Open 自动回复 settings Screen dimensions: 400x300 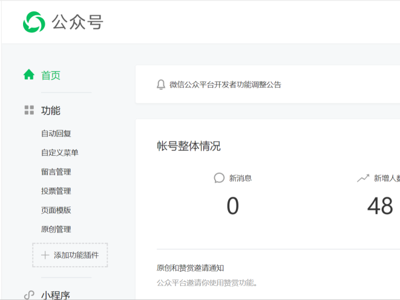56,133
